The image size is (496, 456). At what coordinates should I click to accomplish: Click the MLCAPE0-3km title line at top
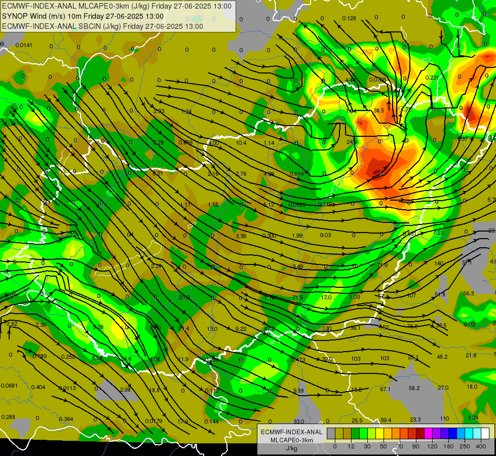point(117,6)
